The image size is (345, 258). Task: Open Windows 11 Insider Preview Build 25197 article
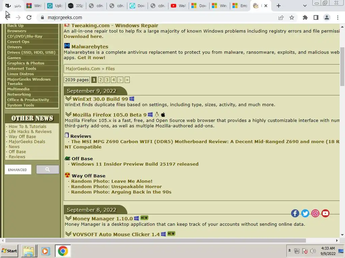(135, 164)
